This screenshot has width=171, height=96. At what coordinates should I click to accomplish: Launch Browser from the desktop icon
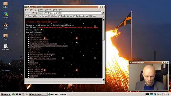point(6,15)
